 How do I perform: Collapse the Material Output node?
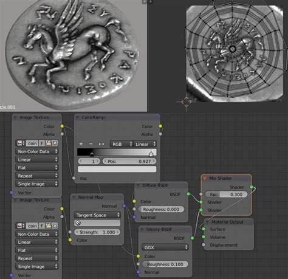(207, 222)
